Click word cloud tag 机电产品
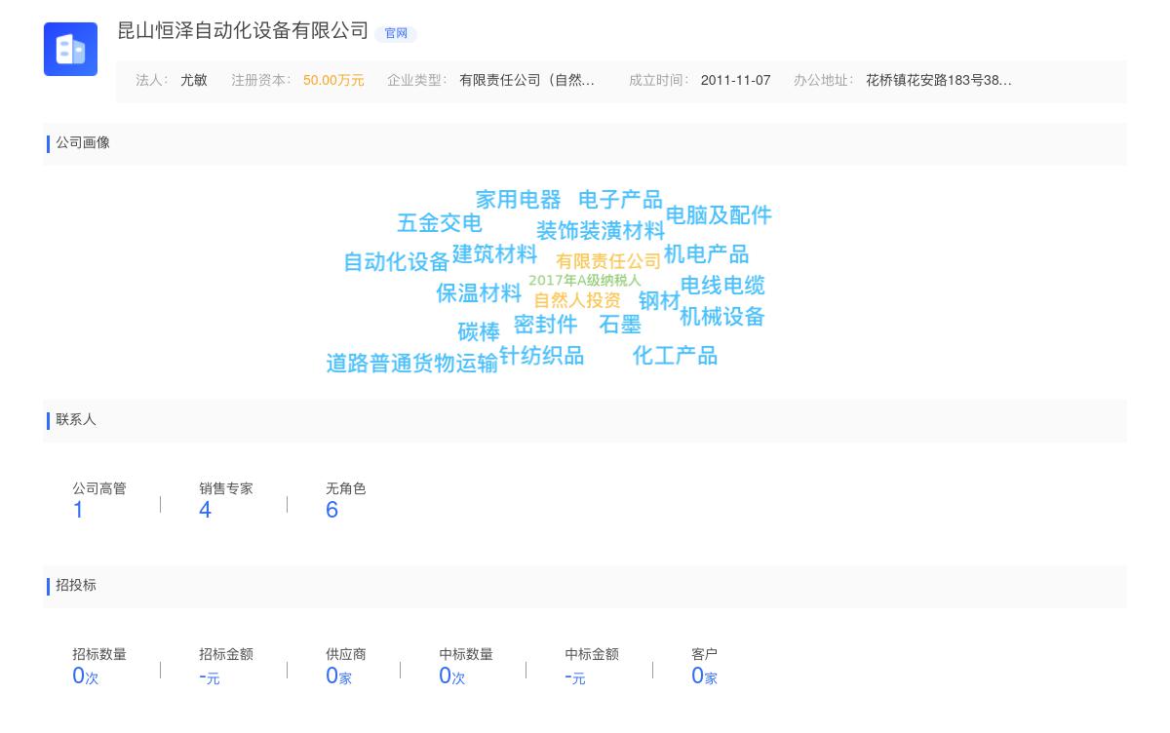The height and width of the screenshot is (733, 1170). pos(707,254)
